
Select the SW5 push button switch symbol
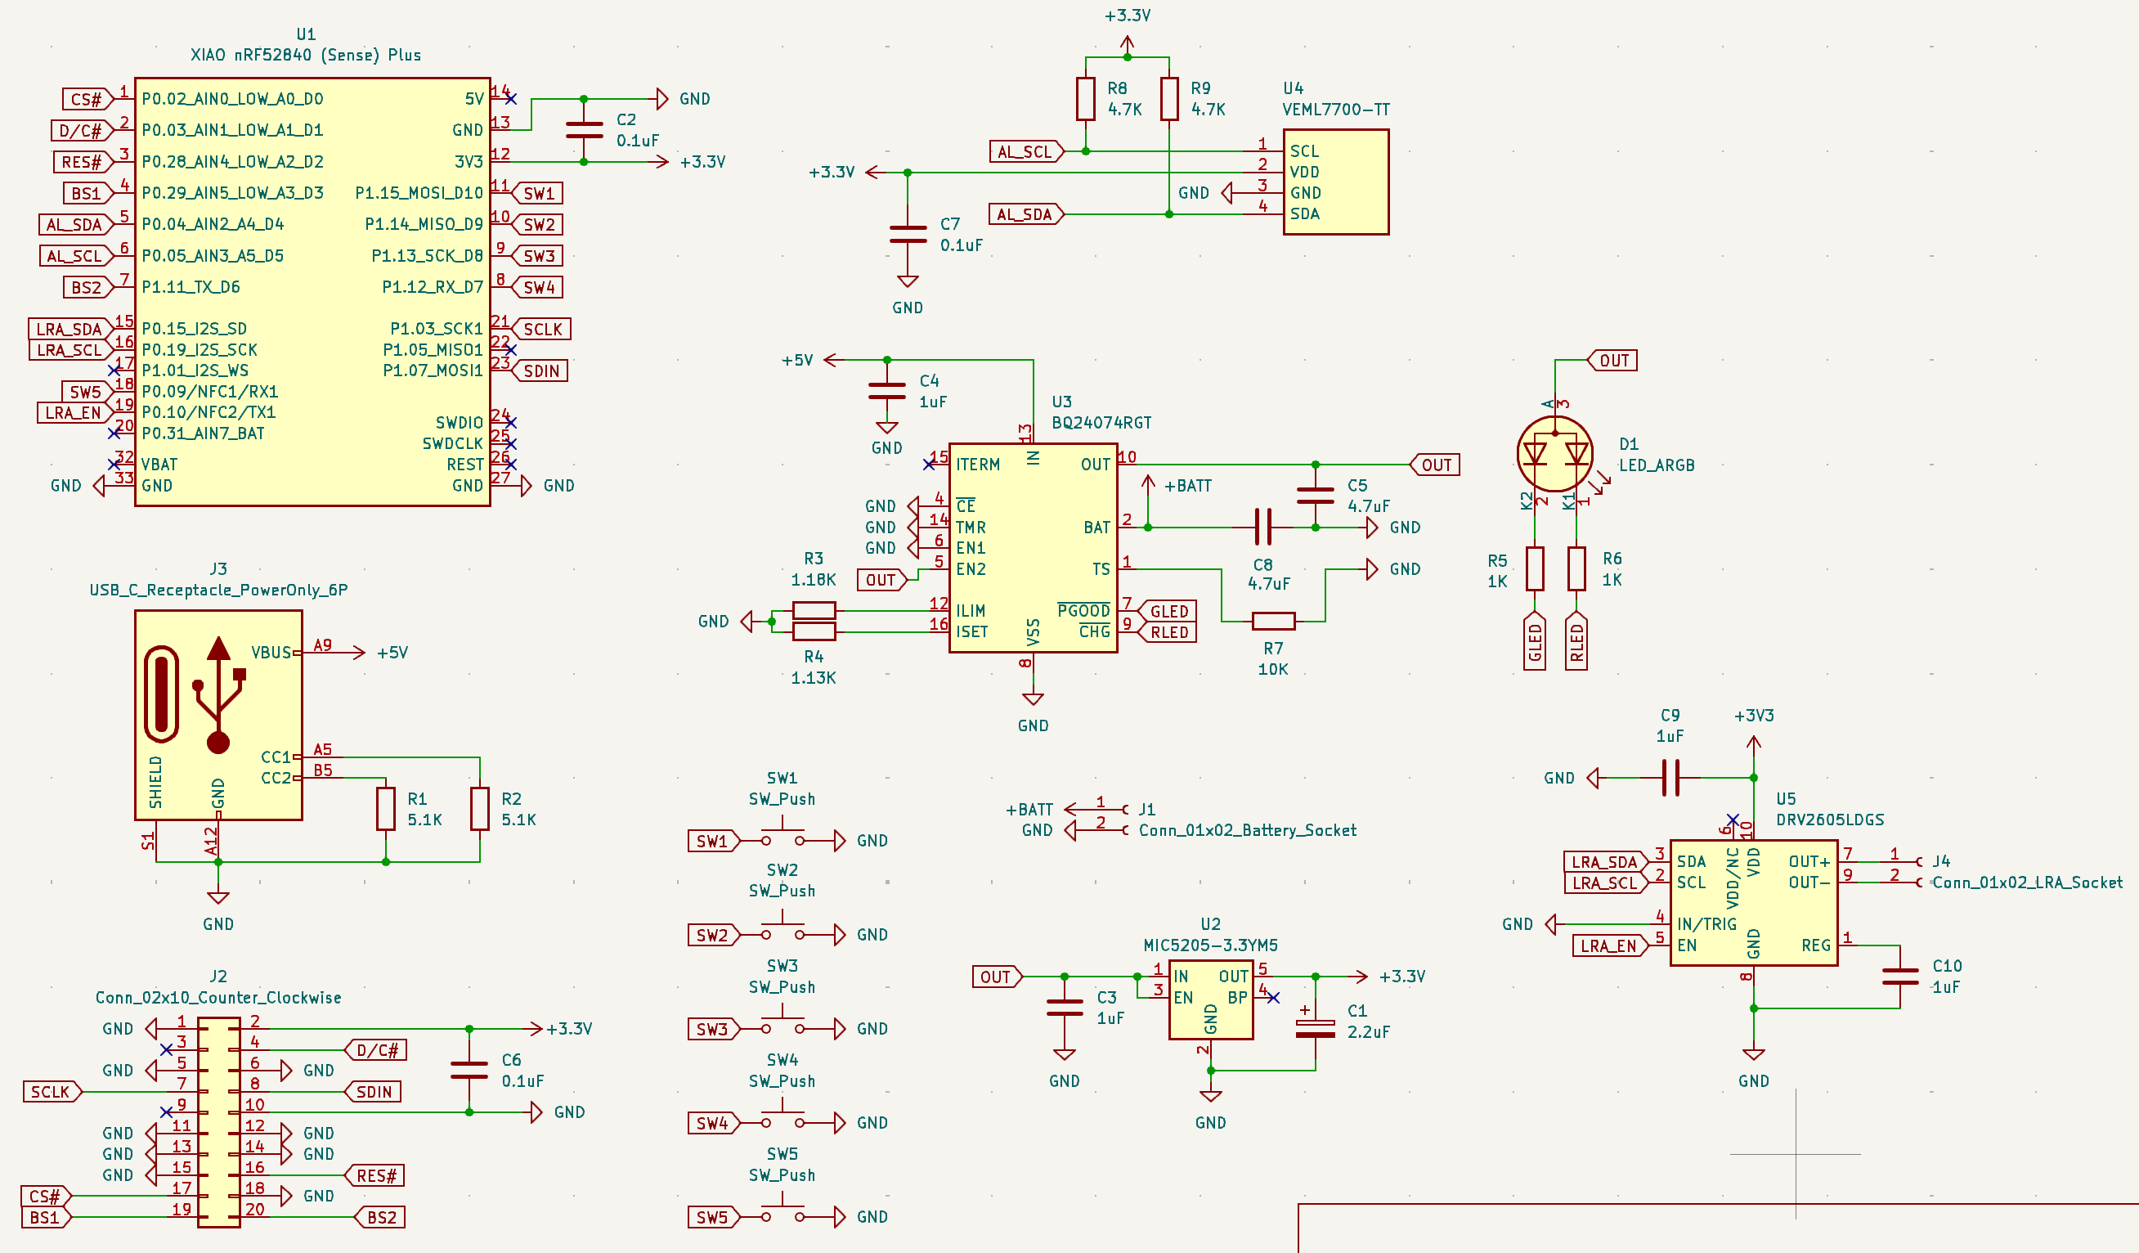(x=782, y=1210)
